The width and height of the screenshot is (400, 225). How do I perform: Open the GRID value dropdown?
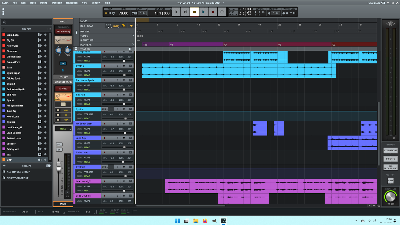click(x=109, y=26)
